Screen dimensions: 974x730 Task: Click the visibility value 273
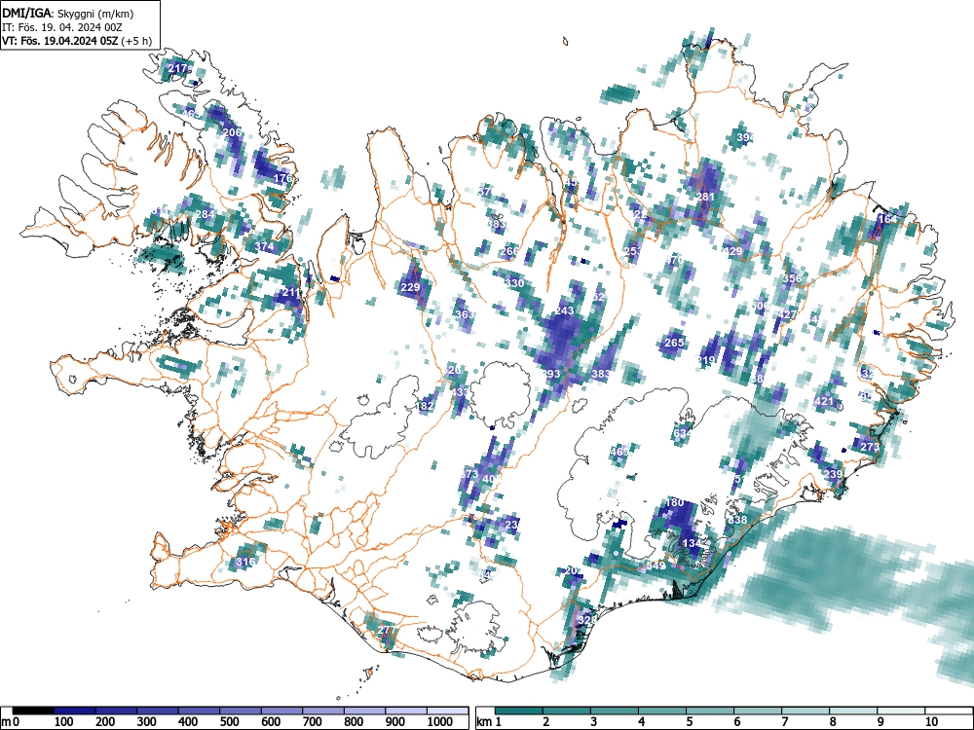(870, 447)
